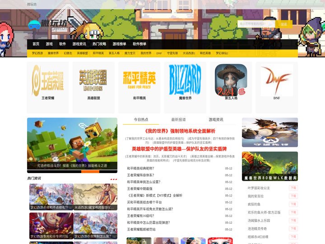325x244 pixels.
Task: Open 守望先锋 link in yellow bar
Action: tap(172, 53)
